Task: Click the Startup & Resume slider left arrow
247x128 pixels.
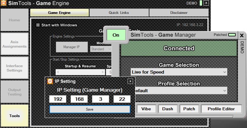Action: (58, 72)
